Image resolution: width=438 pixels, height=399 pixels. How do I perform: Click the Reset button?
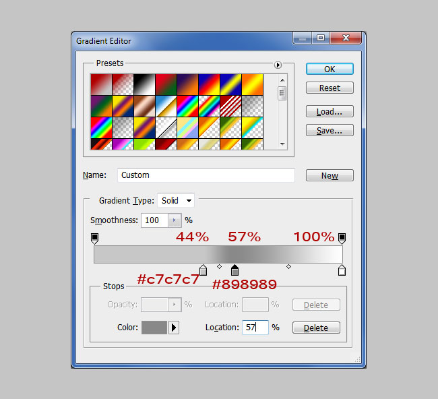point(330,88)
